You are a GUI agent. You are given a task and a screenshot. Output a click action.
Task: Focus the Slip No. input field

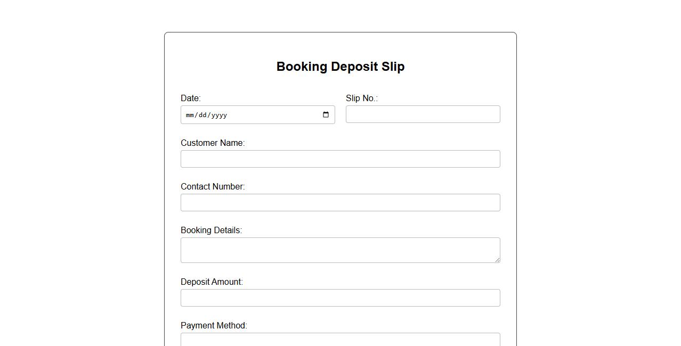point(423,114)
